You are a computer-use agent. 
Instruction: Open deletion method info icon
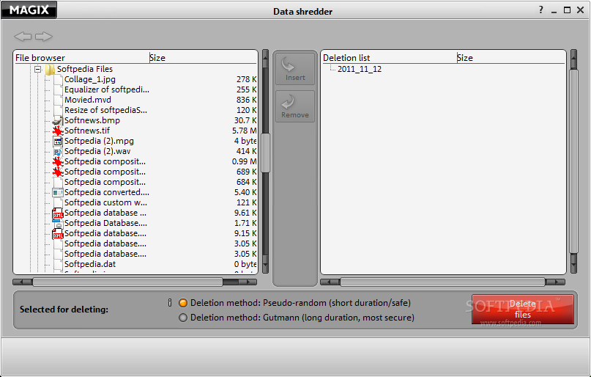point(170,302)
